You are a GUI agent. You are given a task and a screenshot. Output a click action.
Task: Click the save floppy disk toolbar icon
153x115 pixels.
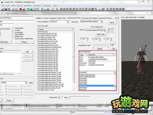[x=6, y=9]
